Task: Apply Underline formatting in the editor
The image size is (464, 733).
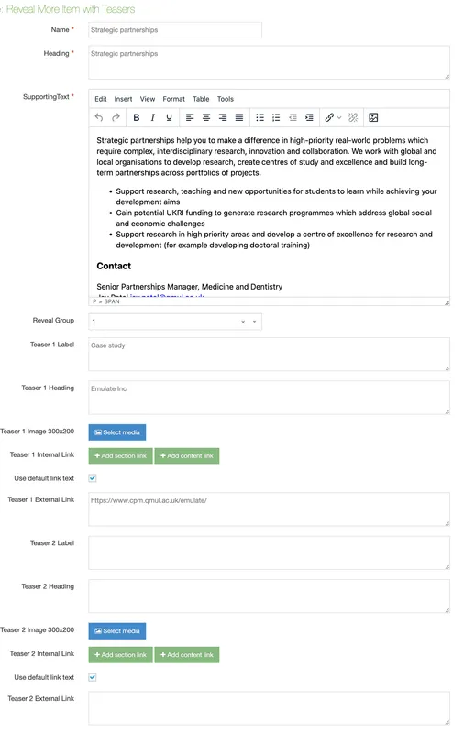Action: 169,117
